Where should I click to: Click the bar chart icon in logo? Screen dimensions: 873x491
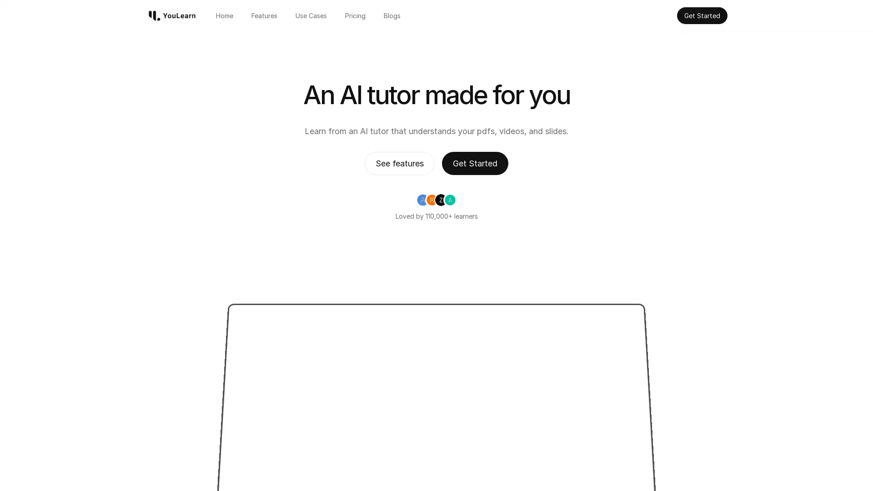(x=154, y=15)
